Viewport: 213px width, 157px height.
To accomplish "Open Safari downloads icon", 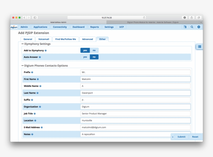I will pos(185,17).
